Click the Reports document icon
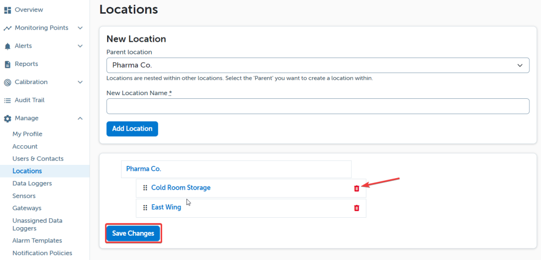Viewport: 541px width, 260px height. click(x=7, y=64)
